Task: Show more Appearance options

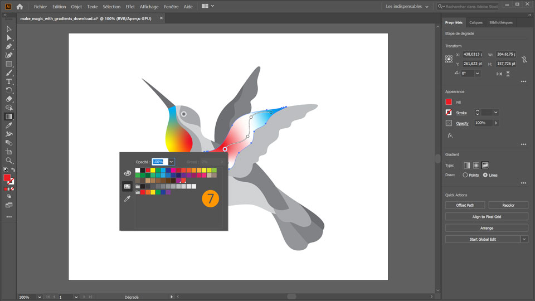Action: coord(523,144)
